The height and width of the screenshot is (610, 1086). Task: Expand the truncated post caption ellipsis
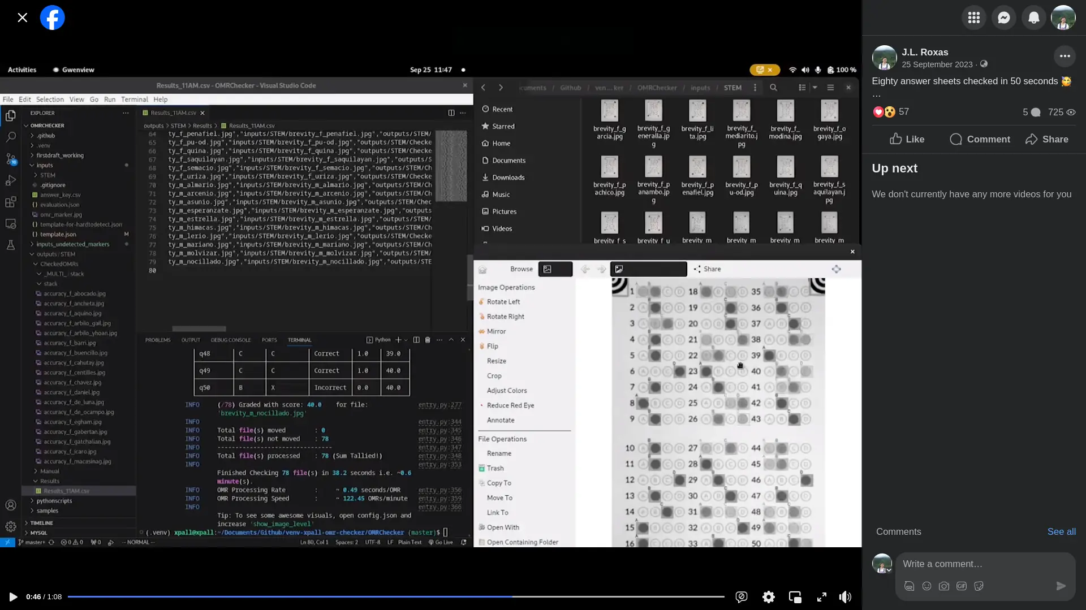876,94
